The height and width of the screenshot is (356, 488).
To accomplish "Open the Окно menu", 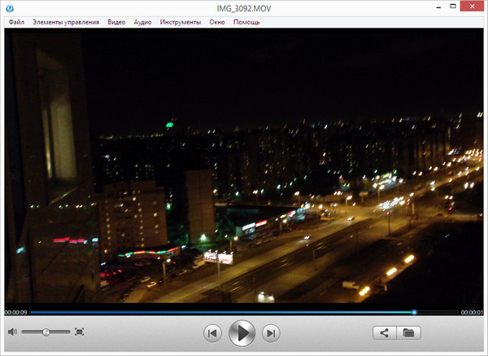I will [x=217, y=22].
